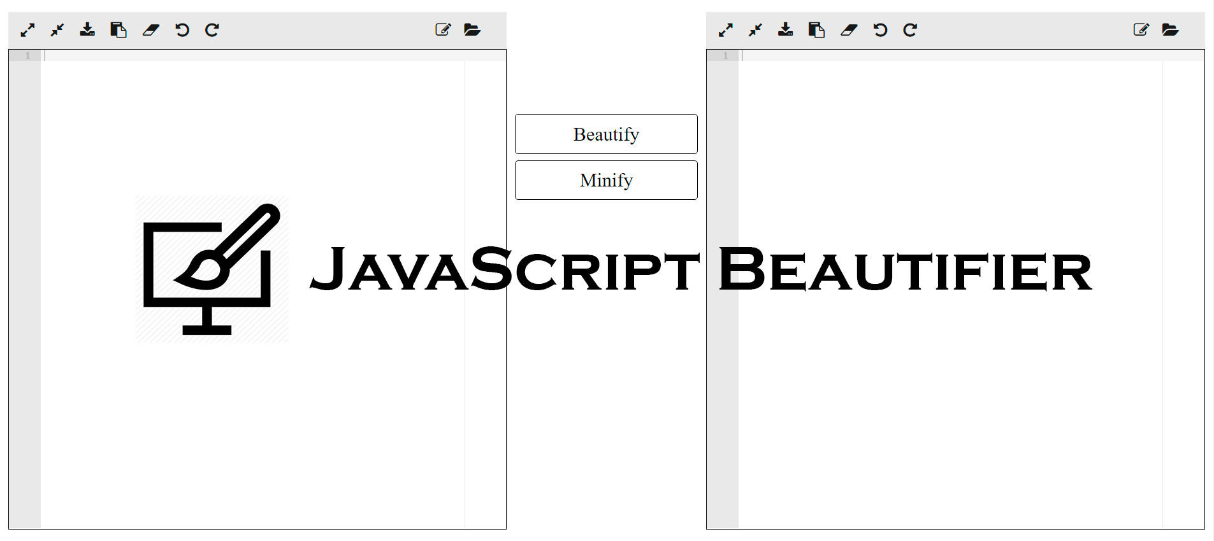Open a file in the left editor
The height and width of the screenshot is (541, 1214).
(472, 29)
